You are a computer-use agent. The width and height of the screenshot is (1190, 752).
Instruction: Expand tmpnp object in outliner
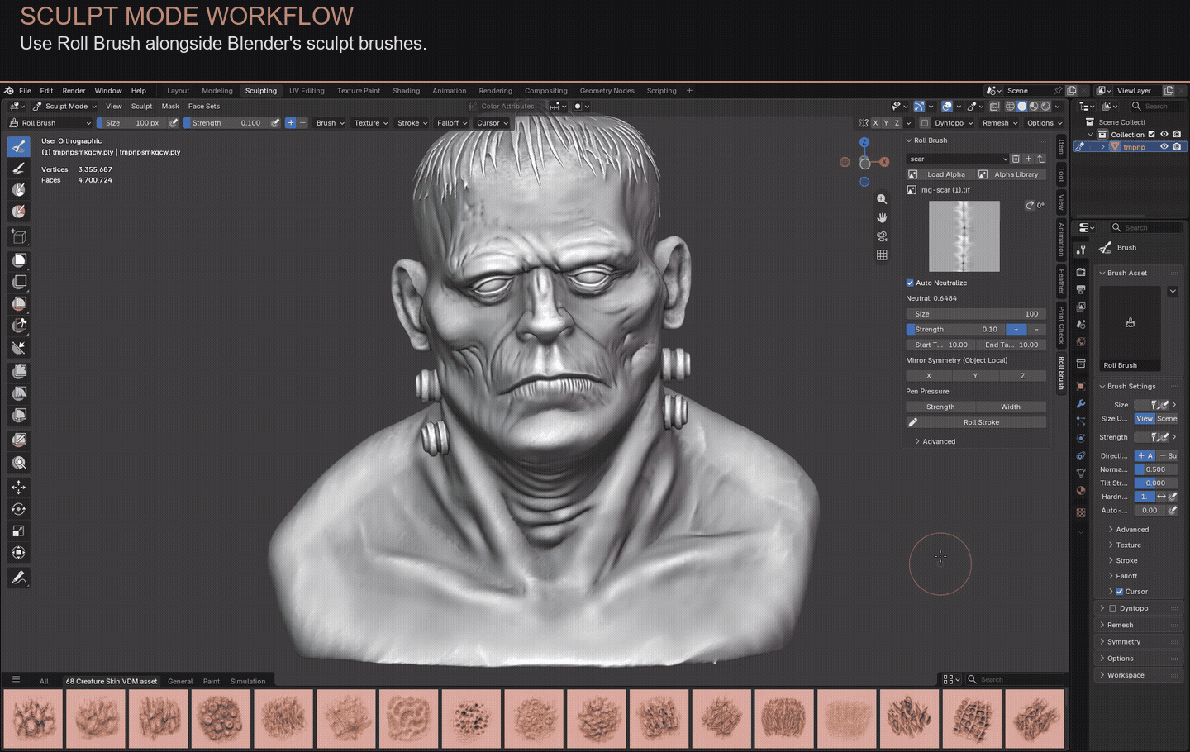[x=1102, y=147]
